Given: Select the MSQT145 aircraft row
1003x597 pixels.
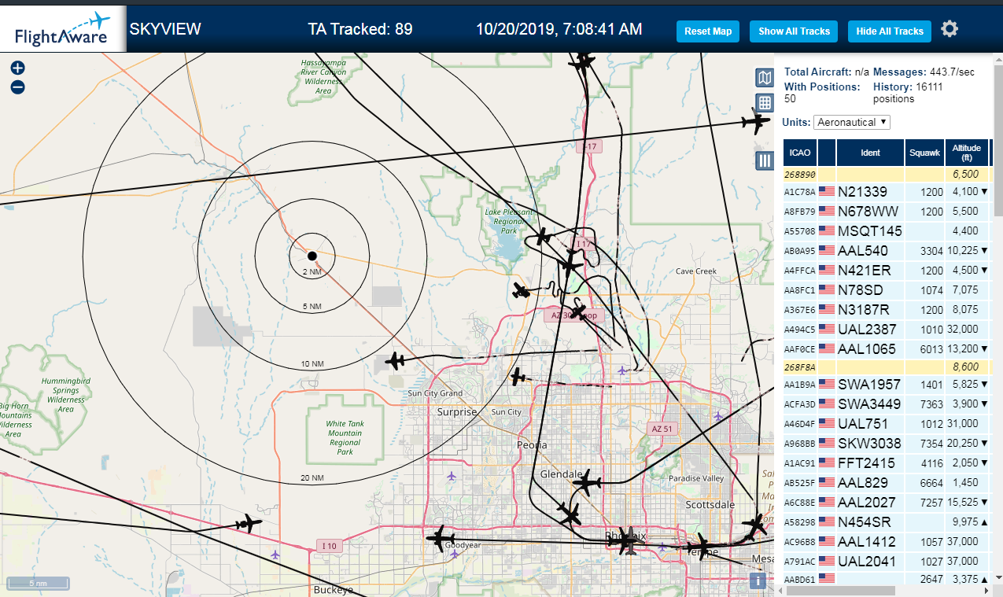Looking at the screenshot, I should (887, 231).
